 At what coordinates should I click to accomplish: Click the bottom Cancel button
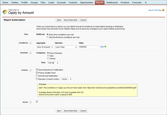point(83,111)
